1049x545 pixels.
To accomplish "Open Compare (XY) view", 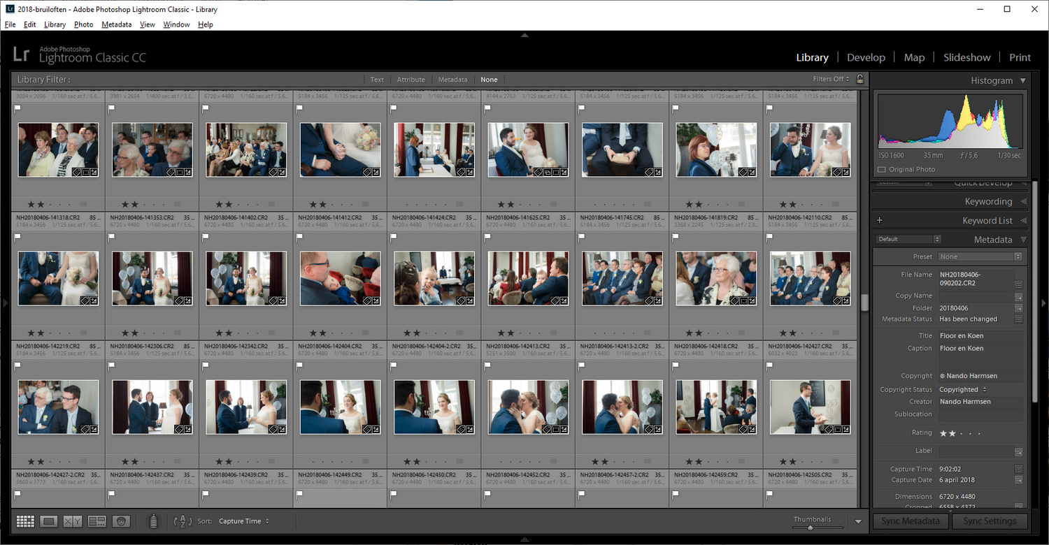I will click(73, 521).
